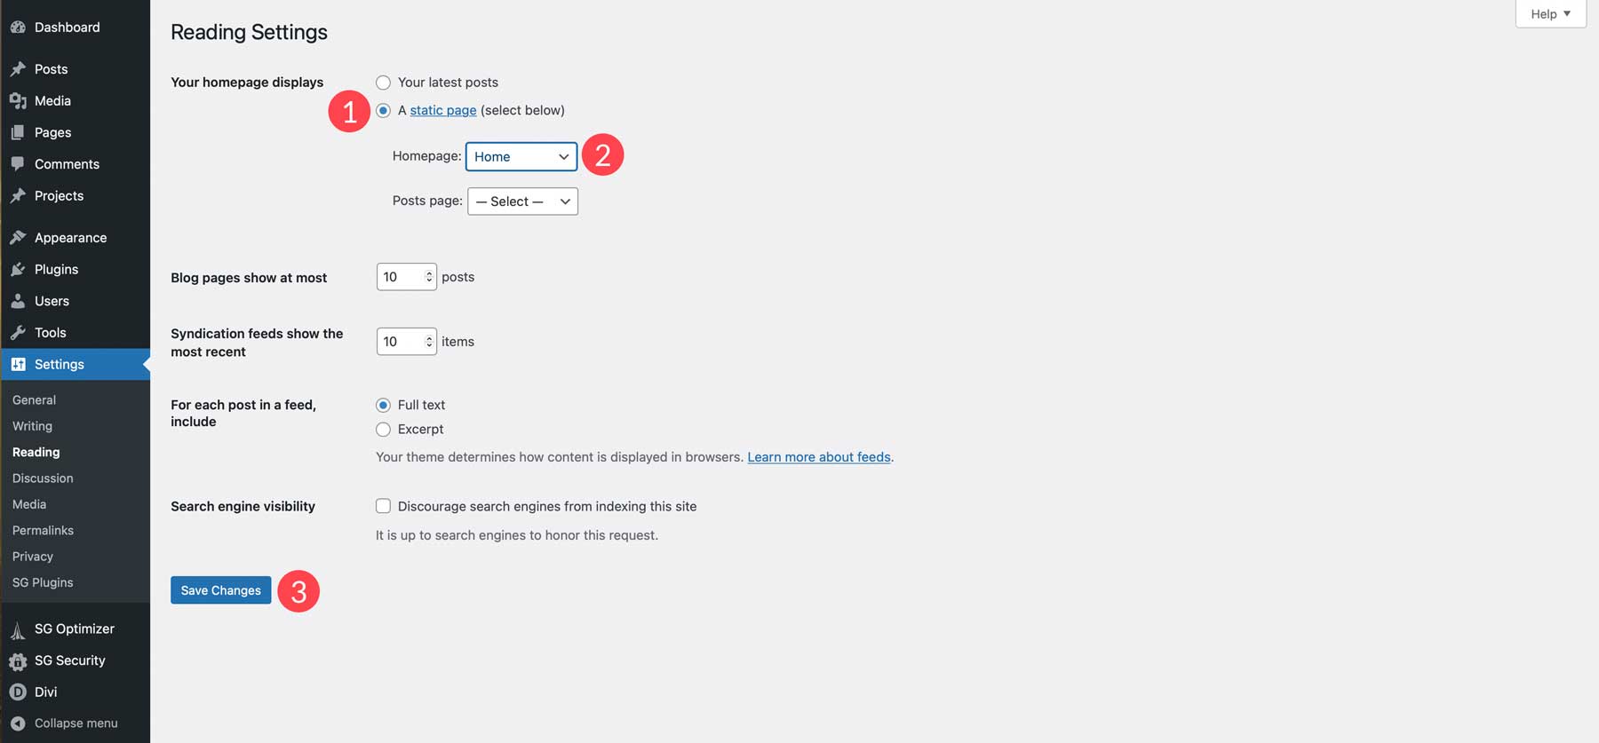Screen dimensions: 1599x743
Task: Click the Settings sliders icon
Action: tap(18, 365)
